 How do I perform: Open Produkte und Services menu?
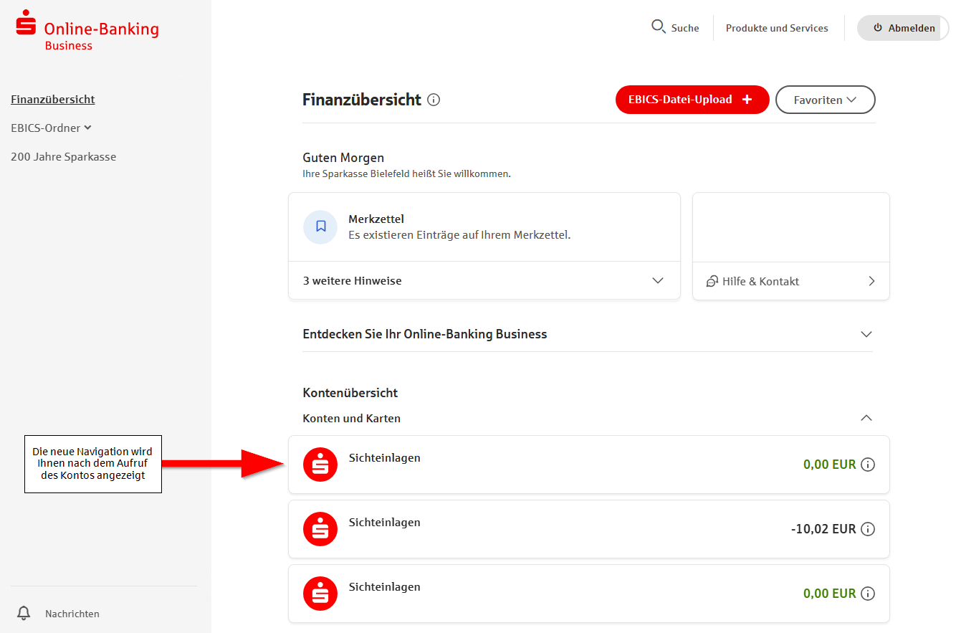[777, 28]
